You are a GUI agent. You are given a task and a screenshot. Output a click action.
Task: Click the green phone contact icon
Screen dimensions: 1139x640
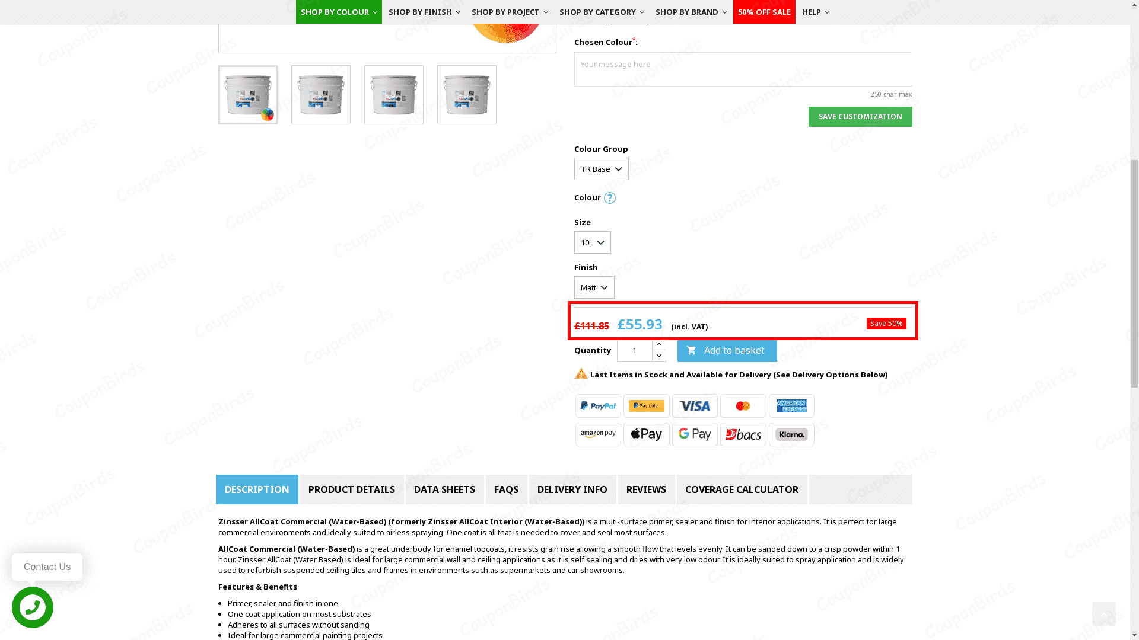[x=33, y=607]
